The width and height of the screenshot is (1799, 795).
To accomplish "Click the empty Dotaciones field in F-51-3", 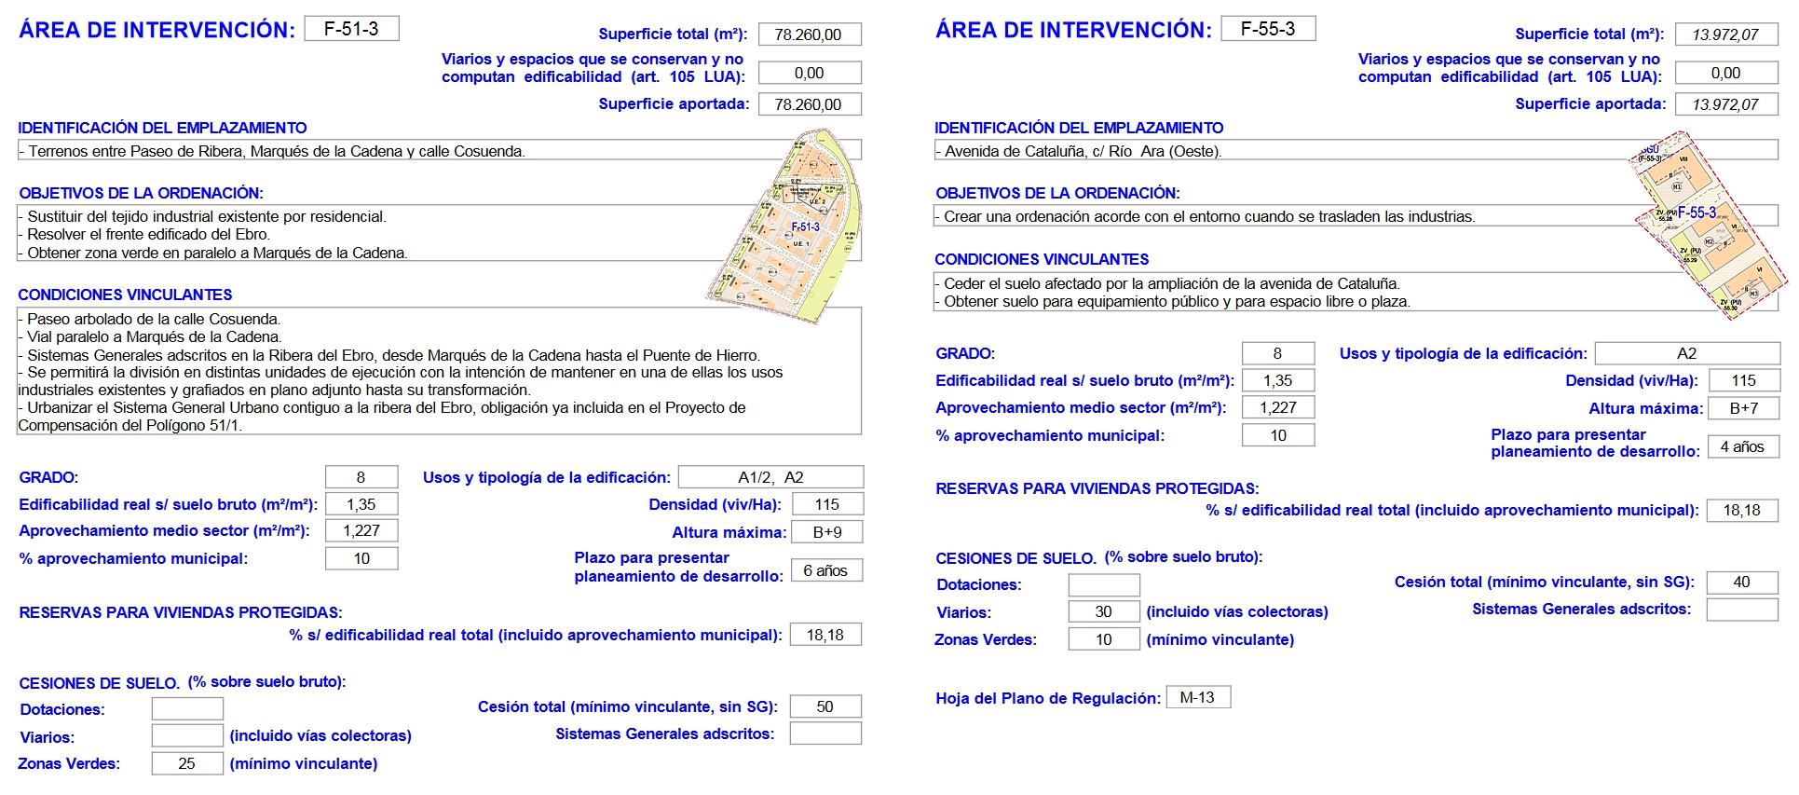I will click(x=187, y=708).
